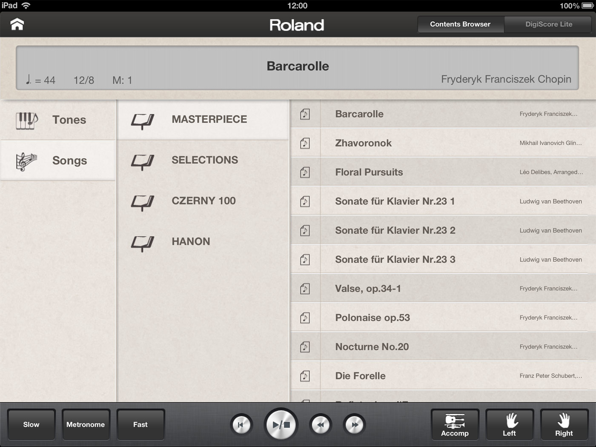Fast-forward the song
Viewport: 596px width, 447px height.
[x=354, y=425]
